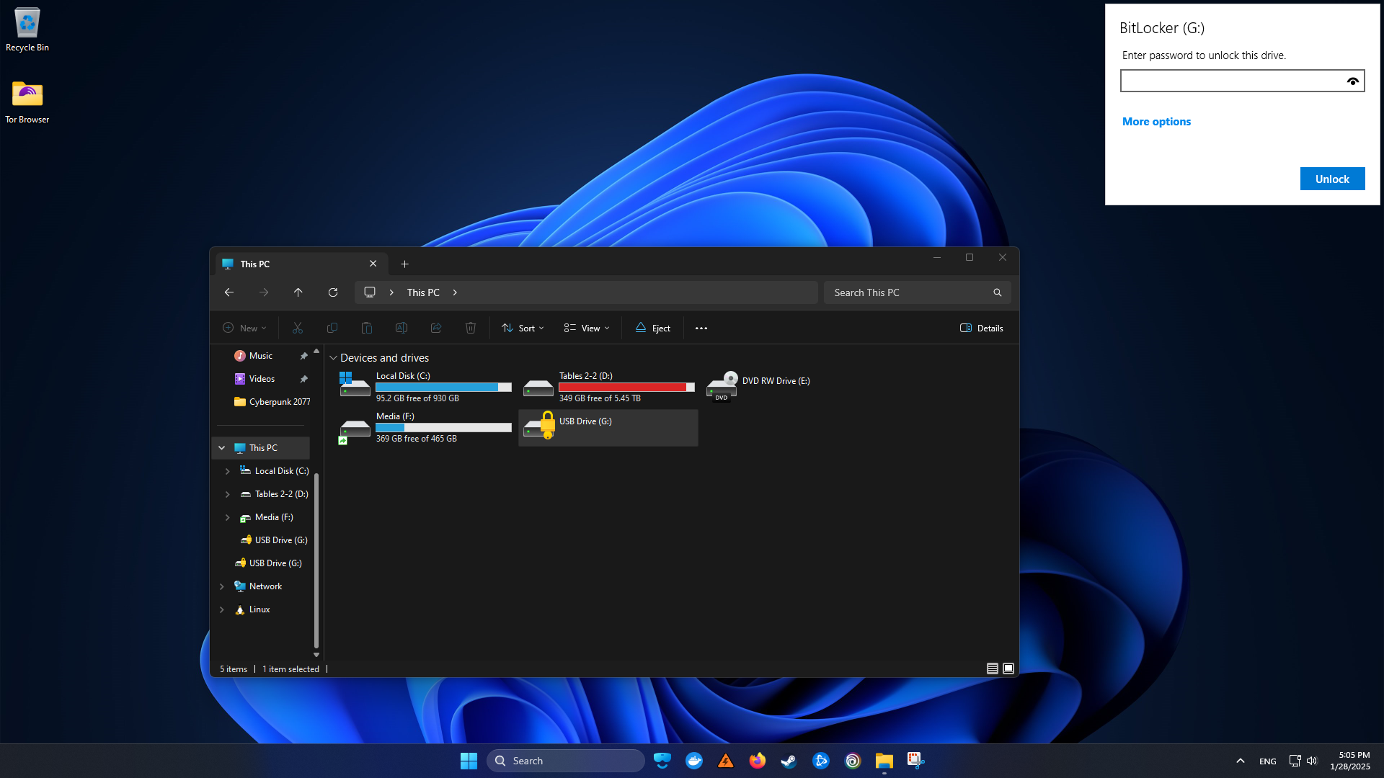Expand the Linux tree node
Image resolution: width=1384 pixels, height=778 pixels.
tap(222, 609)
